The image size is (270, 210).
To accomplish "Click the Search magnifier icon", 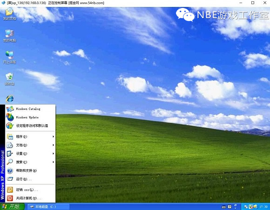I will point(10,162).
